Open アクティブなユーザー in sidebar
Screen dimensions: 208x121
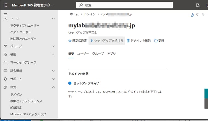25,26
